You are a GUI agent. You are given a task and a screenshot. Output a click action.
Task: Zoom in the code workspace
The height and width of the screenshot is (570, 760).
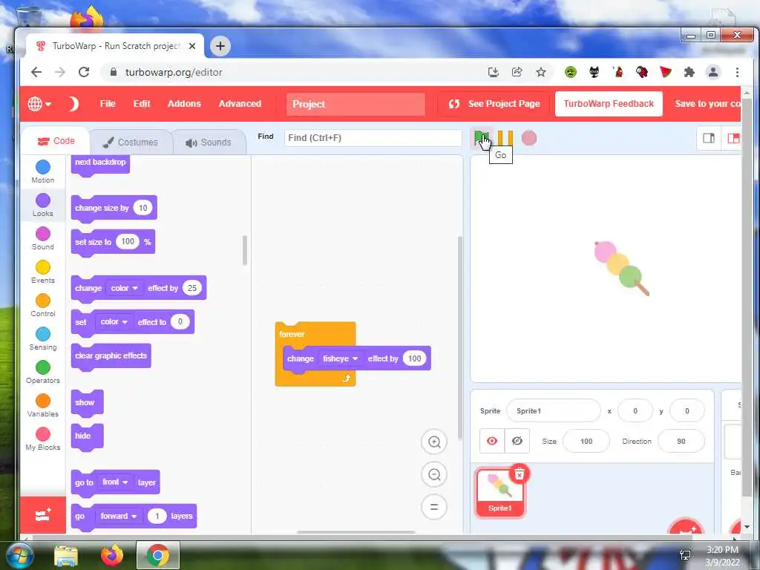pos(433,442)
